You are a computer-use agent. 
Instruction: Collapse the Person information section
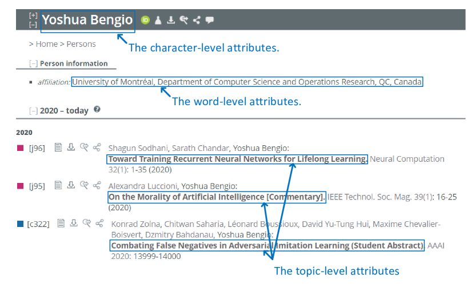(x=34, y=63)
